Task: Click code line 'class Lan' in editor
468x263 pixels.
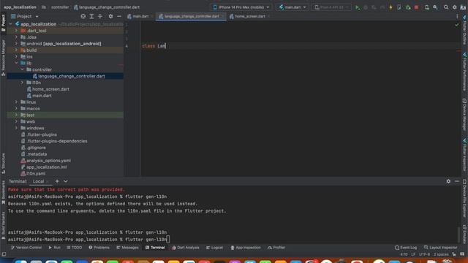Action: [x=154, y=46]
